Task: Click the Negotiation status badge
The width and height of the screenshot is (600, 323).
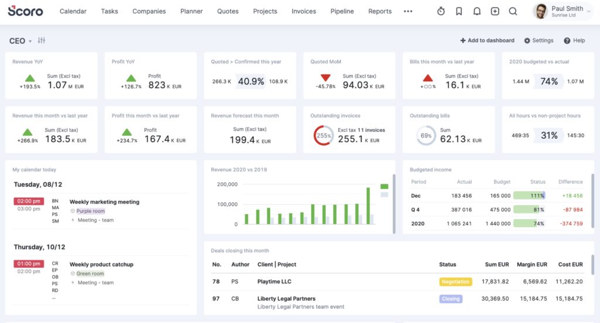Action: click(455, 281)
